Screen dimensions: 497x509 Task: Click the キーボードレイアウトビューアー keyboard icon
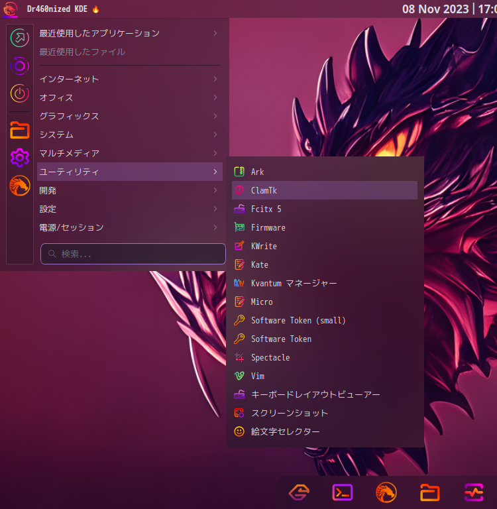tap(239, 394)
